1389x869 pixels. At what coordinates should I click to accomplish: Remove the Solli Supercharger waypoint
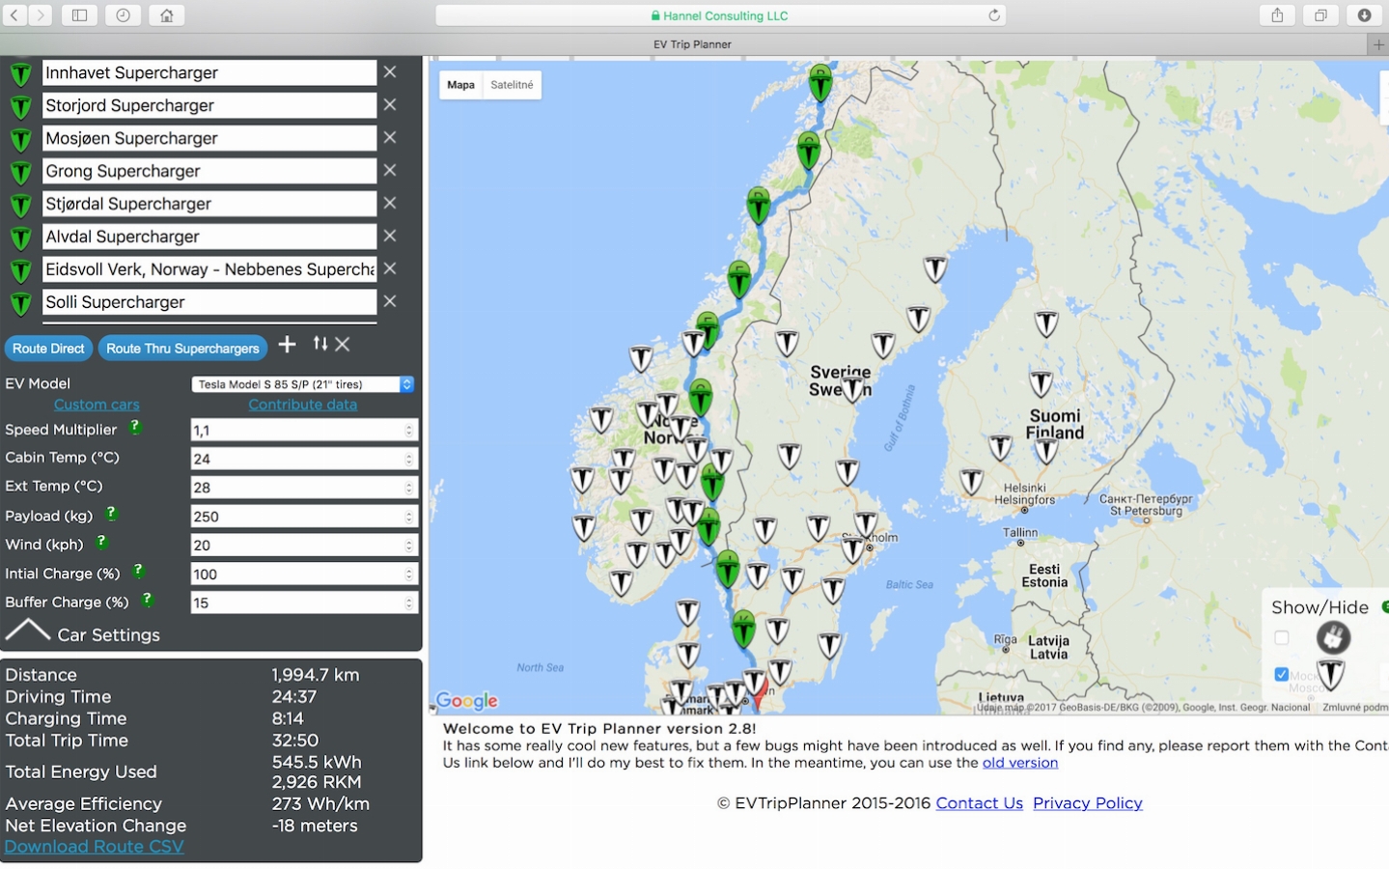tap(390, 302)
